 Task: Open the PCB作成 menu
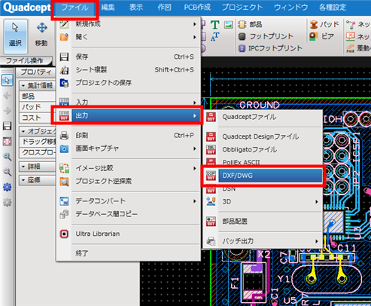[197, 8]
